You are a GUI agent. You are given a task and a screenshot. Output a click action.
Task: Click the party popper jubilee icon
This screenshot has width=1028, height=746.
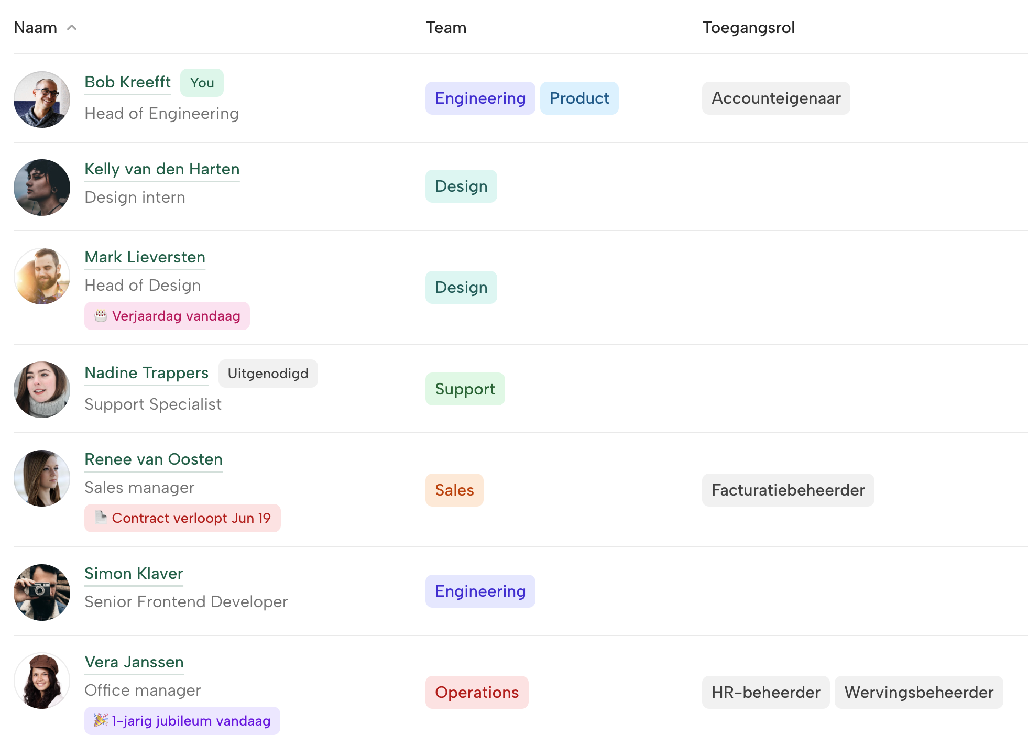point(101,720)
